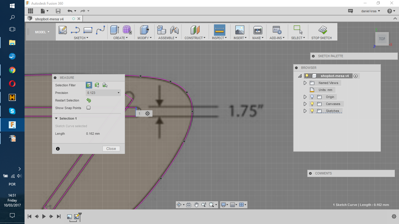Select the Create Form tool

(x=127, y=30)
